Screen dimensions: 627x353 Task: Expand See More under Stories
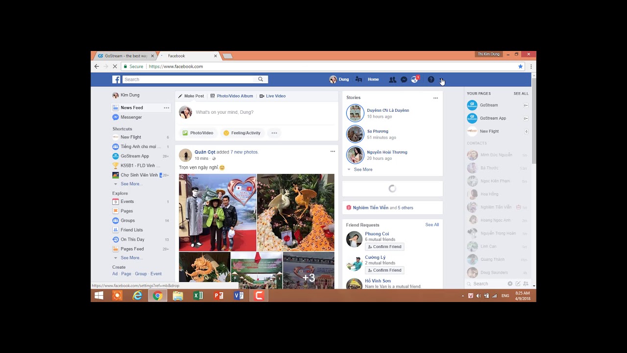point(363,170)
